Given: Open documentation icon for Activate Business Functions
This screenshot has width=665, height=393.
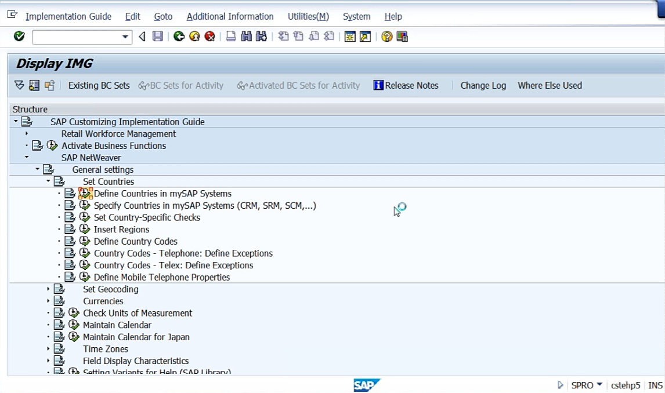Looking at the screenshot, I should pyautogui.click(x=37, y=145).
